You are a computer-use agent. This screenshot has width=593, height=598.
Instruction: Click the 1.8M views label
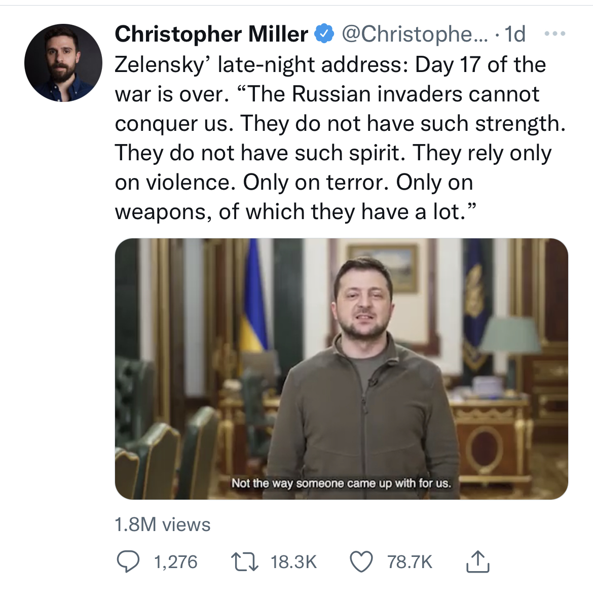coord(162,524)
